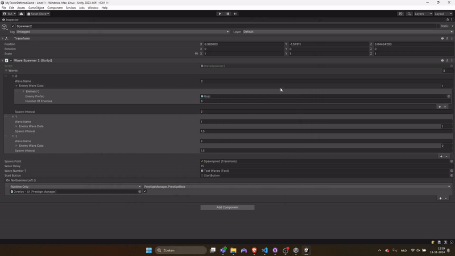The width and height of the screenshot is (455, 256).
Task: Remove element from wave 0 Enemy Wave Data
Action: pos(445,107)
